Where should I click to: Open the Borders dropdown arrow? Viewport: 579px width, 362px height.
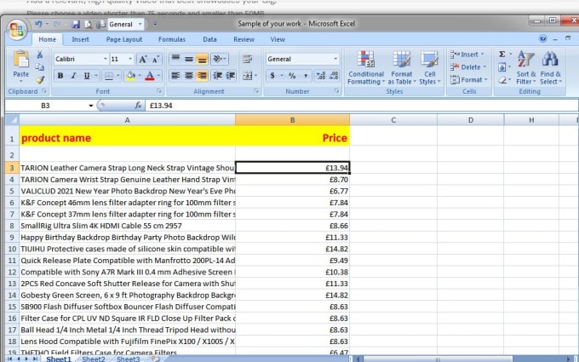pyautogui.click(x=118, y=76)
